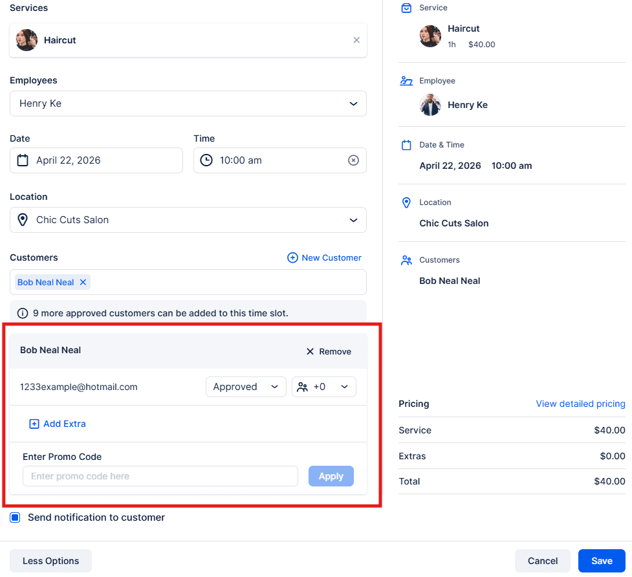The height and width of the screenshot is (577, 632).
Task: Open View detailed pricing link
Action: click(580, 404)
